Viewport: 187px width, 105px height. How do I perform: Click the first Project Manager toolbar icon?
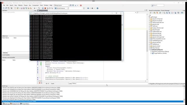(x=150, y=13)
